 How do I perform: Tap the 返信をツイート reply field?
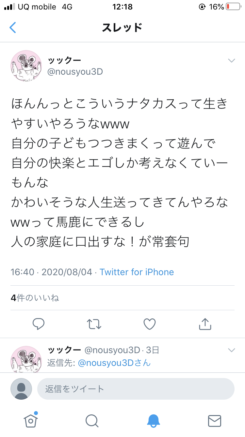coord(136,389)
